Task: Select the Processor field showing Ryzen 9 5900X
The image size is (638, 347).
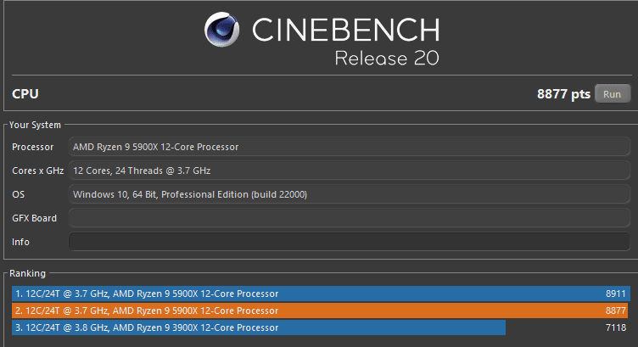Action: (349, 147)
